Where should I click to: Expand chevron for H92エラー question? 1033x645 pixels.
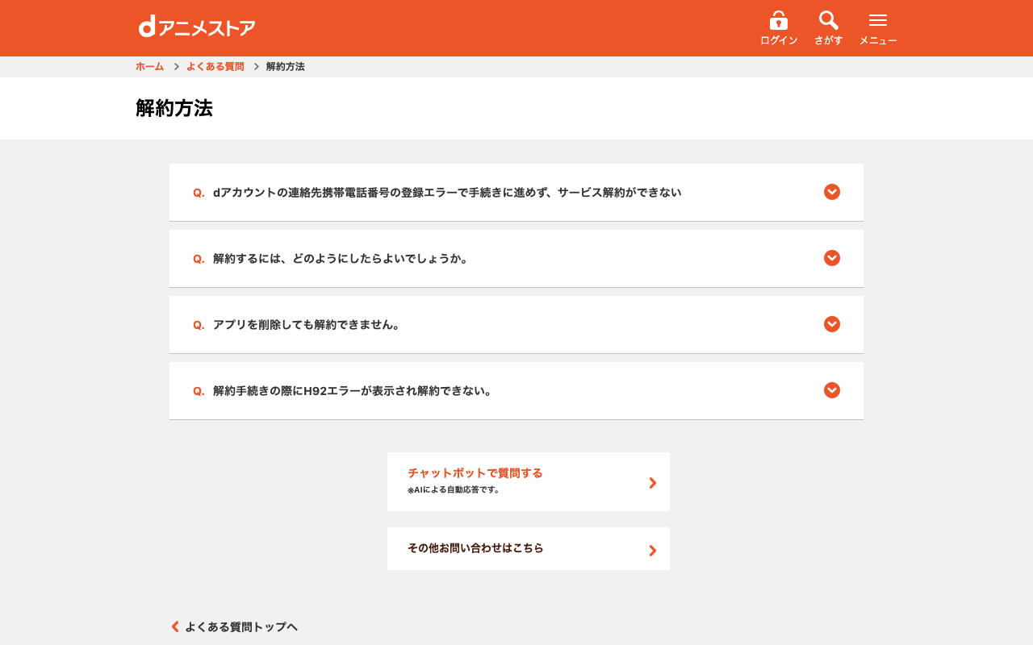point(832,390)
